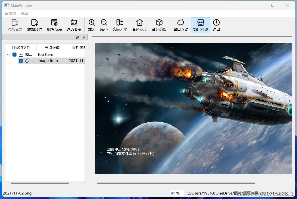The width and height of the screenshot is (297, 199).
Task: Click the 节点类型 column header
Action: (x=52, y=48)
